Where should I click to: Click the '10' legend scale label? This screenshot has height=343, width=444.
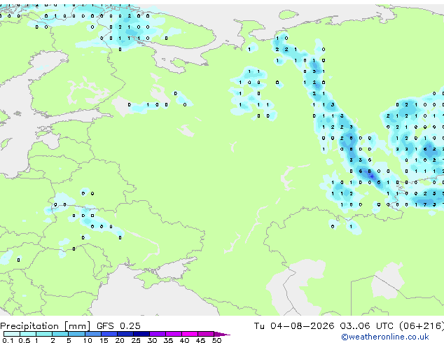[88, 340]
